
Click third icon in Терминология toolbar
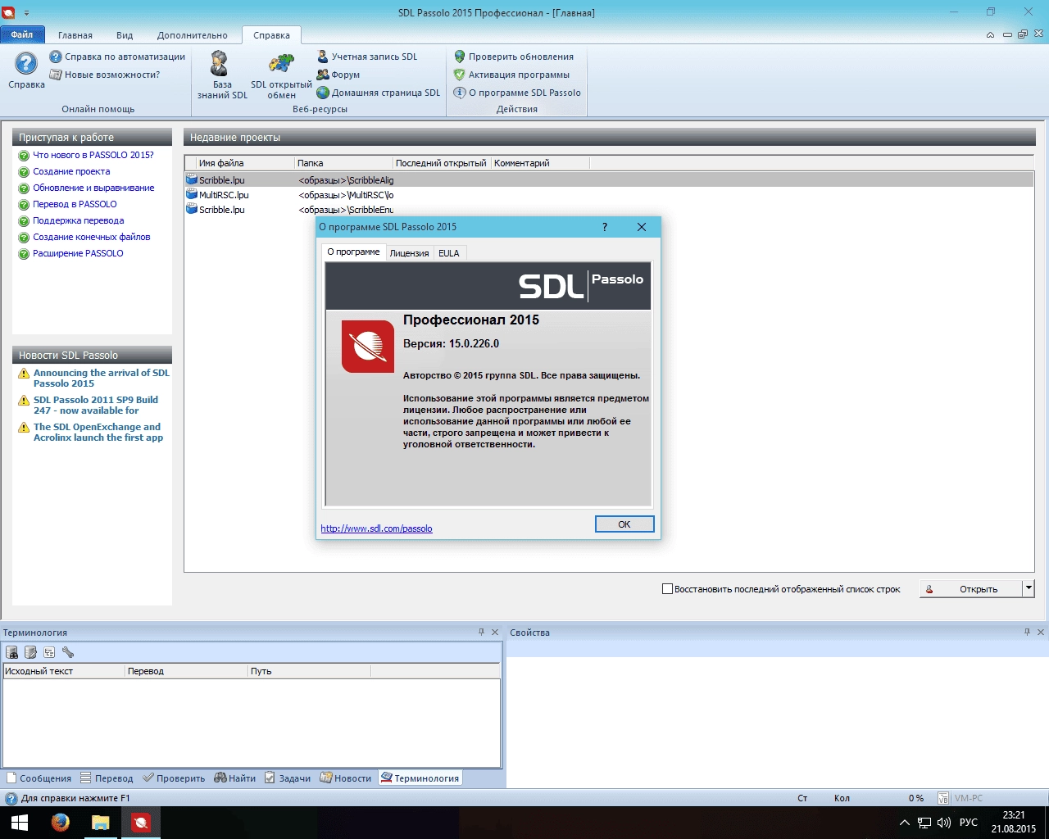[49, 652]
